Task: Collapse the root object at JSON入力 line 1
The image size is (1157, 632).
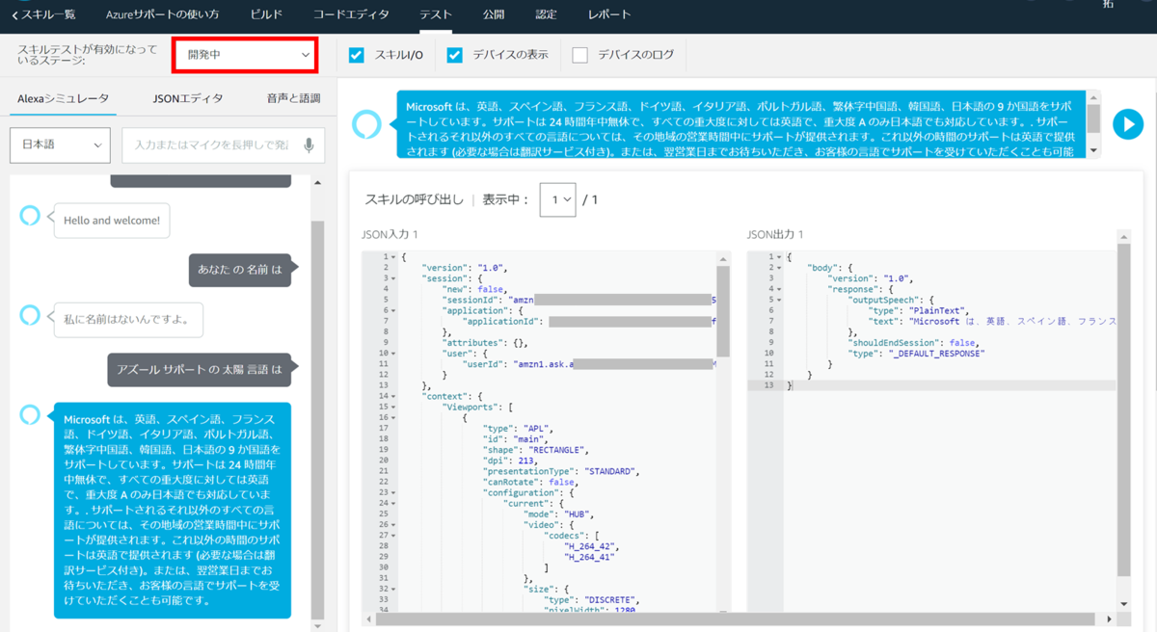Action: tap(393, 257)
